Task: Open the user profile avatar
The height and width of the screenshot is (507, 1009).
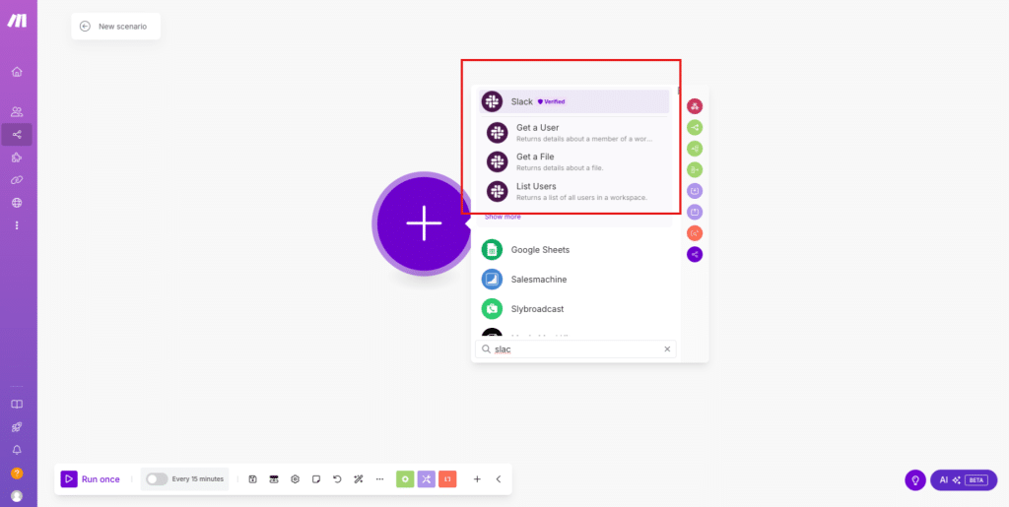Action: click(17, 495)
